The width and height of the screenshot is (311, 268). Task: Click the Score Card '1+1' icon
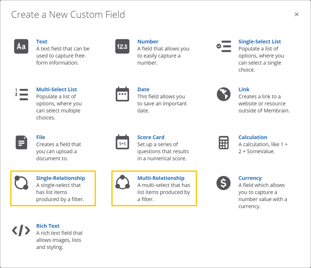[x=122, y=142]
